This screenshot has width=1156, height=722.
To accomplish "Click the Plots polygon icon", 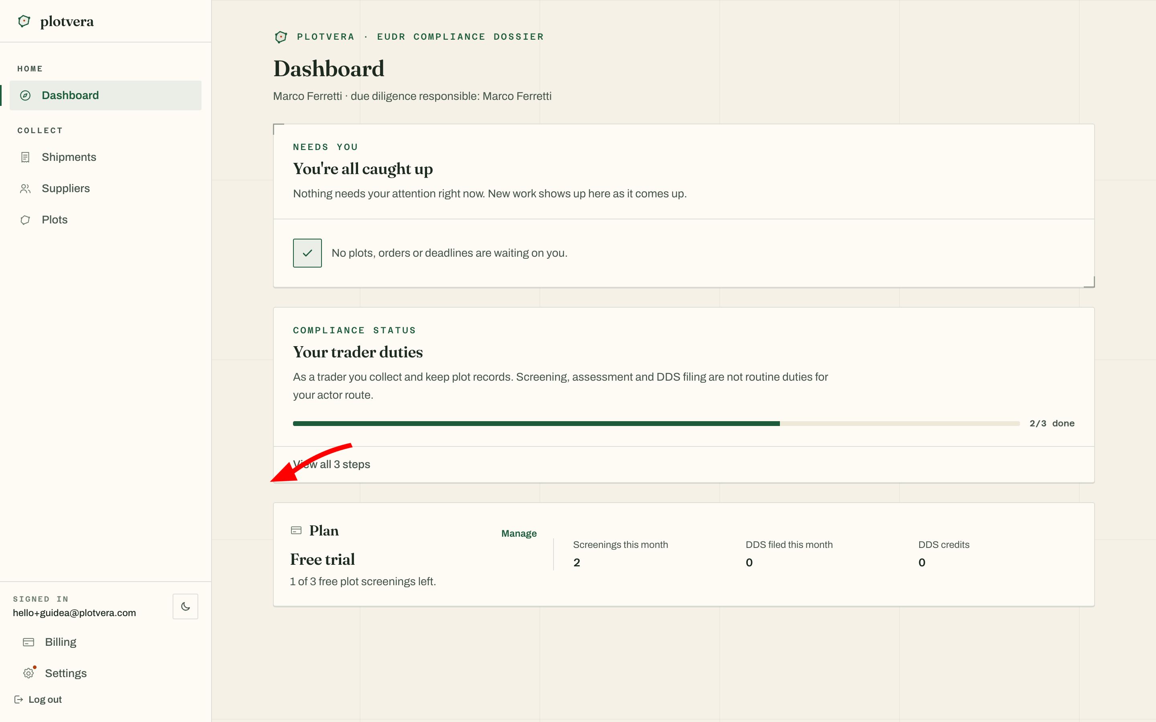I will 25,220.
